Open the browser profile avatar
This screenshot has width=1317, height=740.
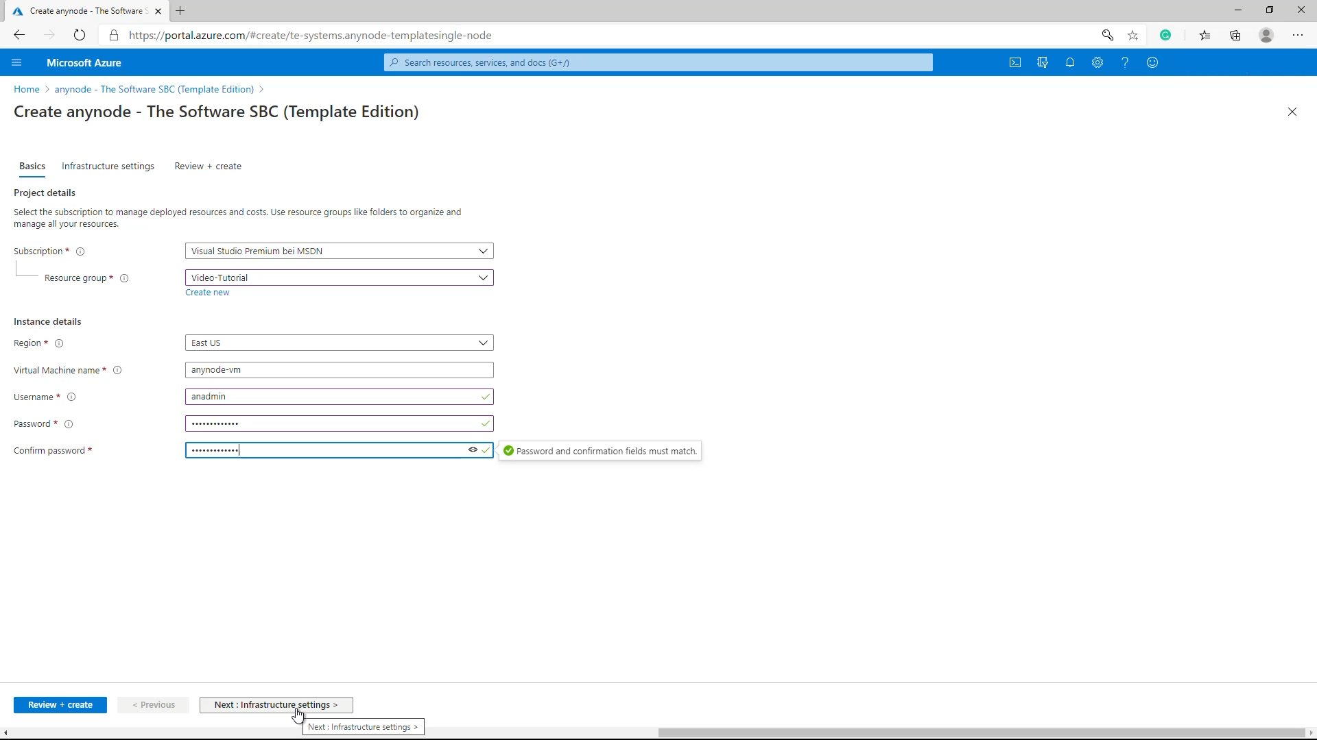1266,35
